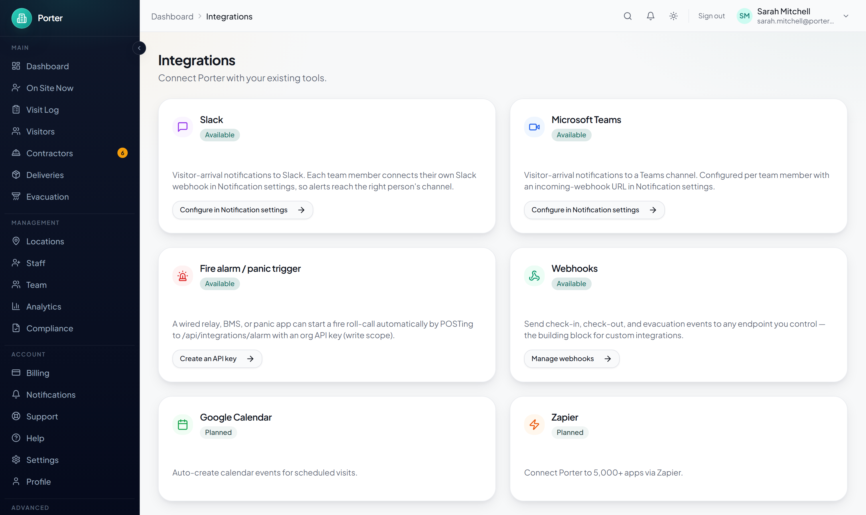
Task: Expand the Sarah Mitchell account dropdown
Action: [x=846, y=16]
